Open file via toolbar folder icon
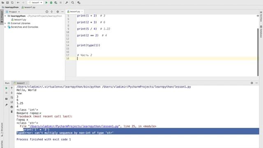 click(x=3, y=2)
